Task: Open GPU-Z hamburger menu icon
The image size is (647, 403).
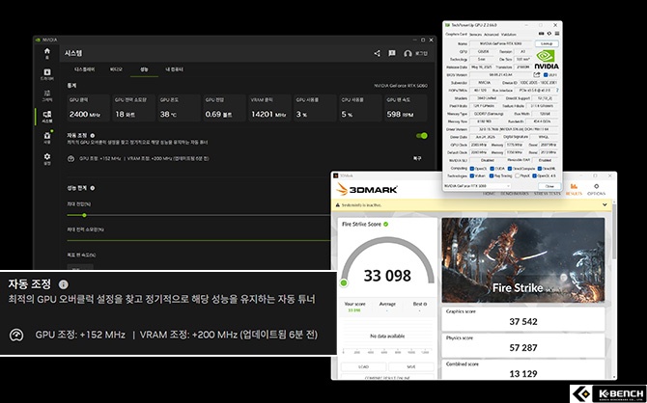Action: coord(556,34)
